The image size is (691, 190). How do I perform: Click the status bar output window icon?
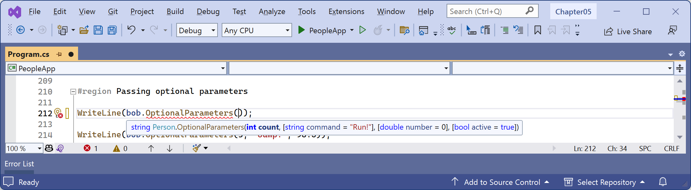click(8, 182)
